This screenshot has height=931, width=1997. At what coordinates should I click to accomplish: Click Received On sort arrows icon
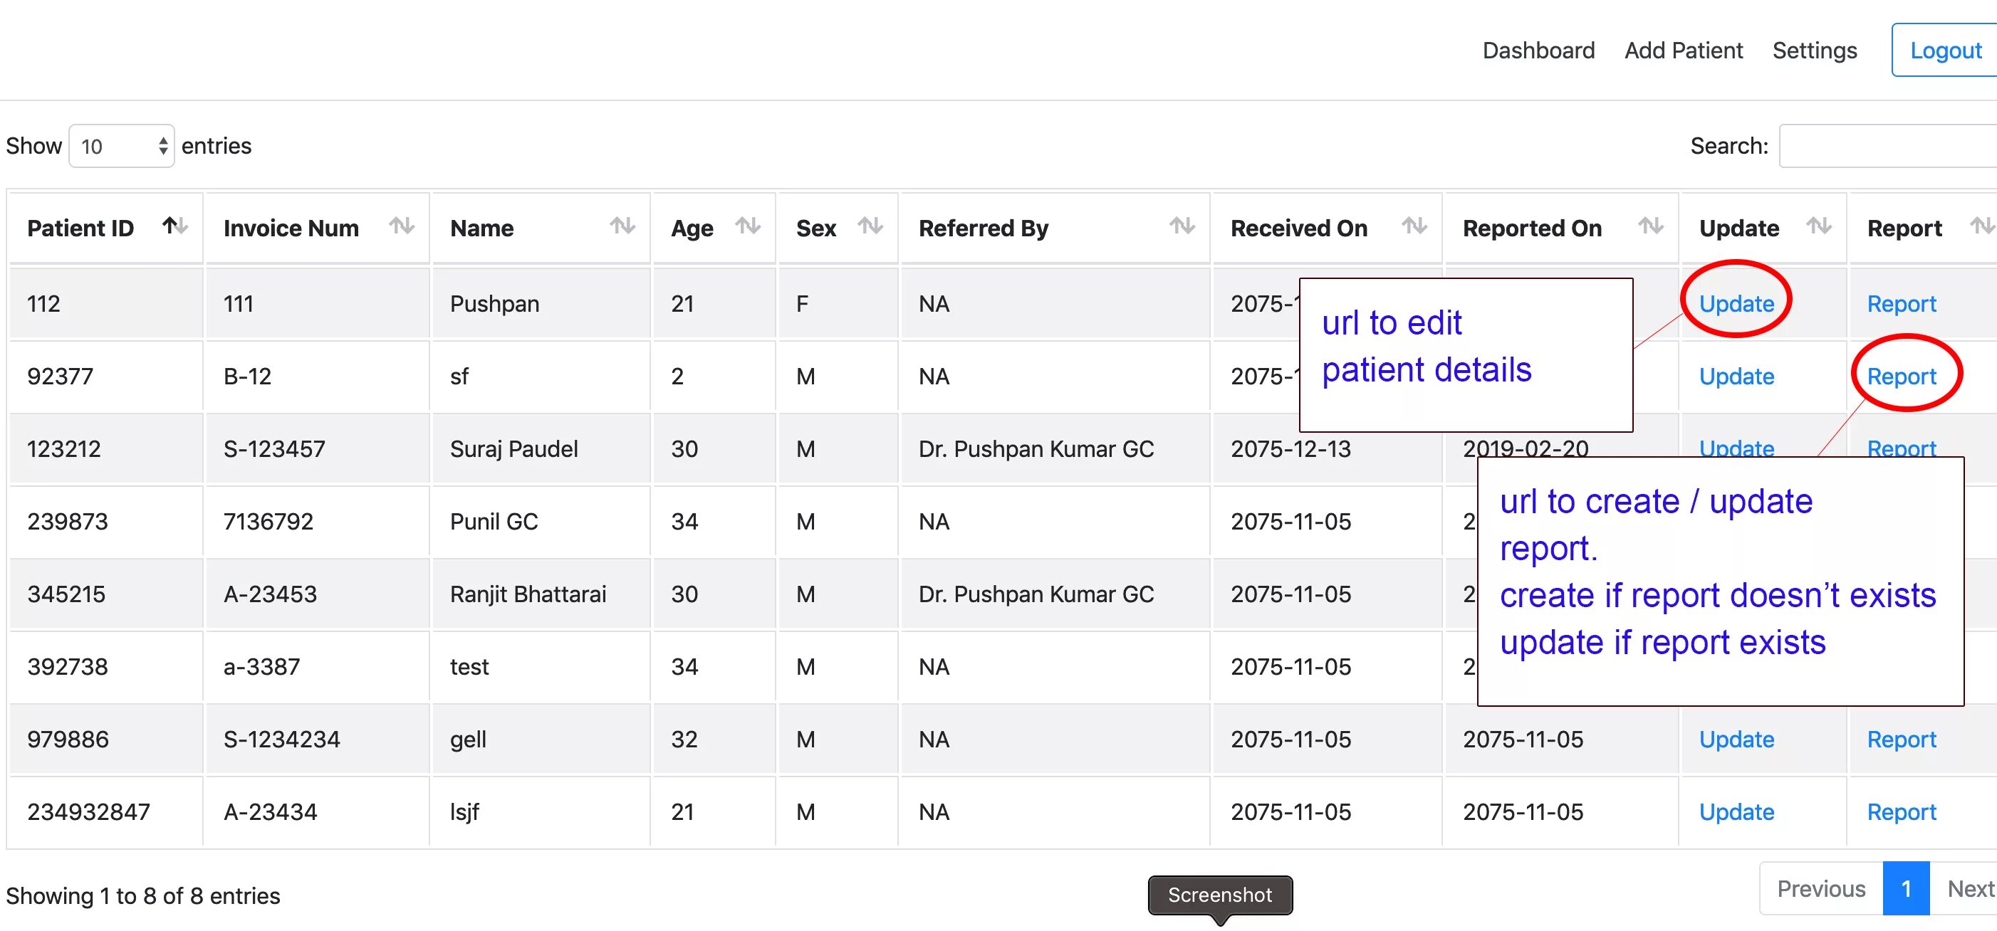1414,226
